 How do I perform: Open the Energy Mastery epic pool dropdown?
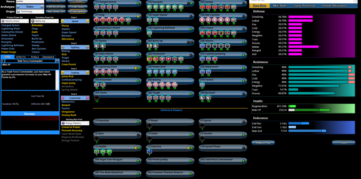[x=75, y=123]
